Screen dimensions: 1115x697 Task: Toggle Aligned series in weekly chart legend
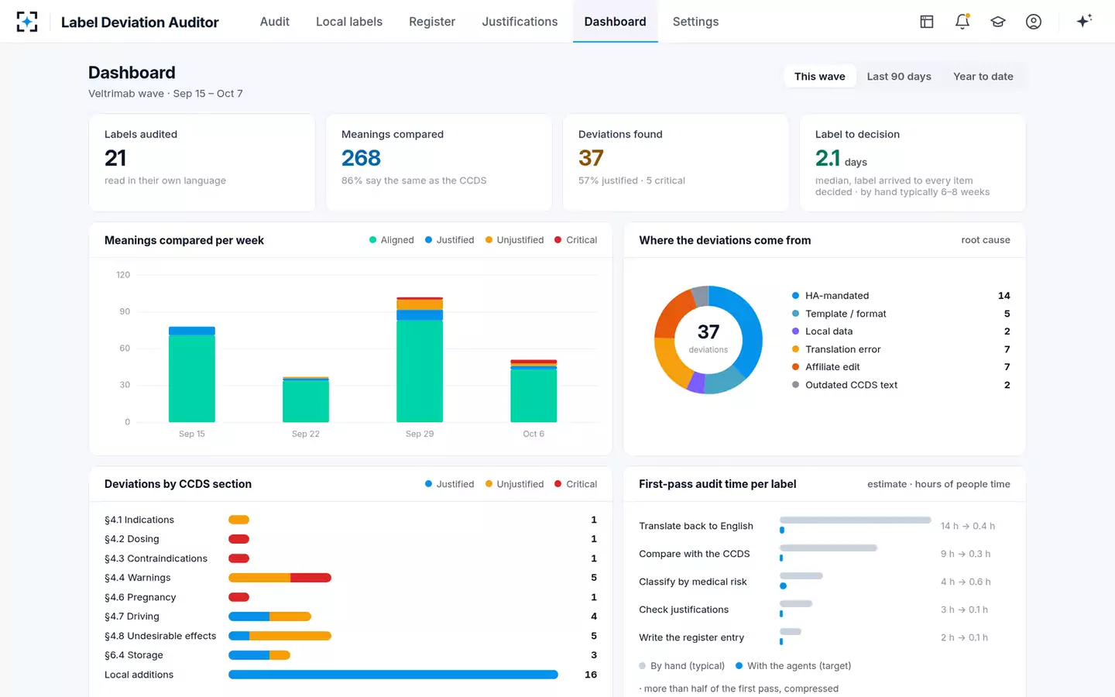click(392, 240)
